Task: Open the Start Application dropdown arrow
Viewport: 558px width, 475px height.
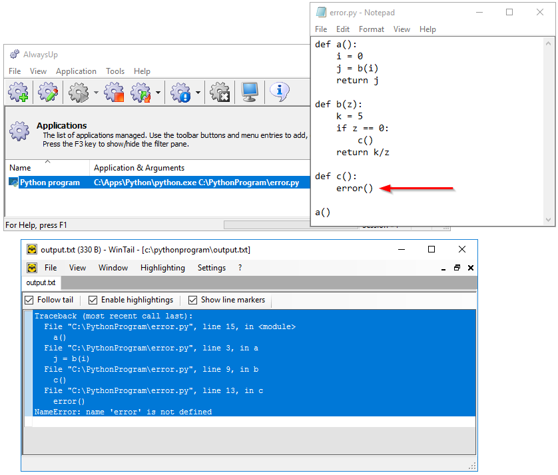Action: coord(96,92)
